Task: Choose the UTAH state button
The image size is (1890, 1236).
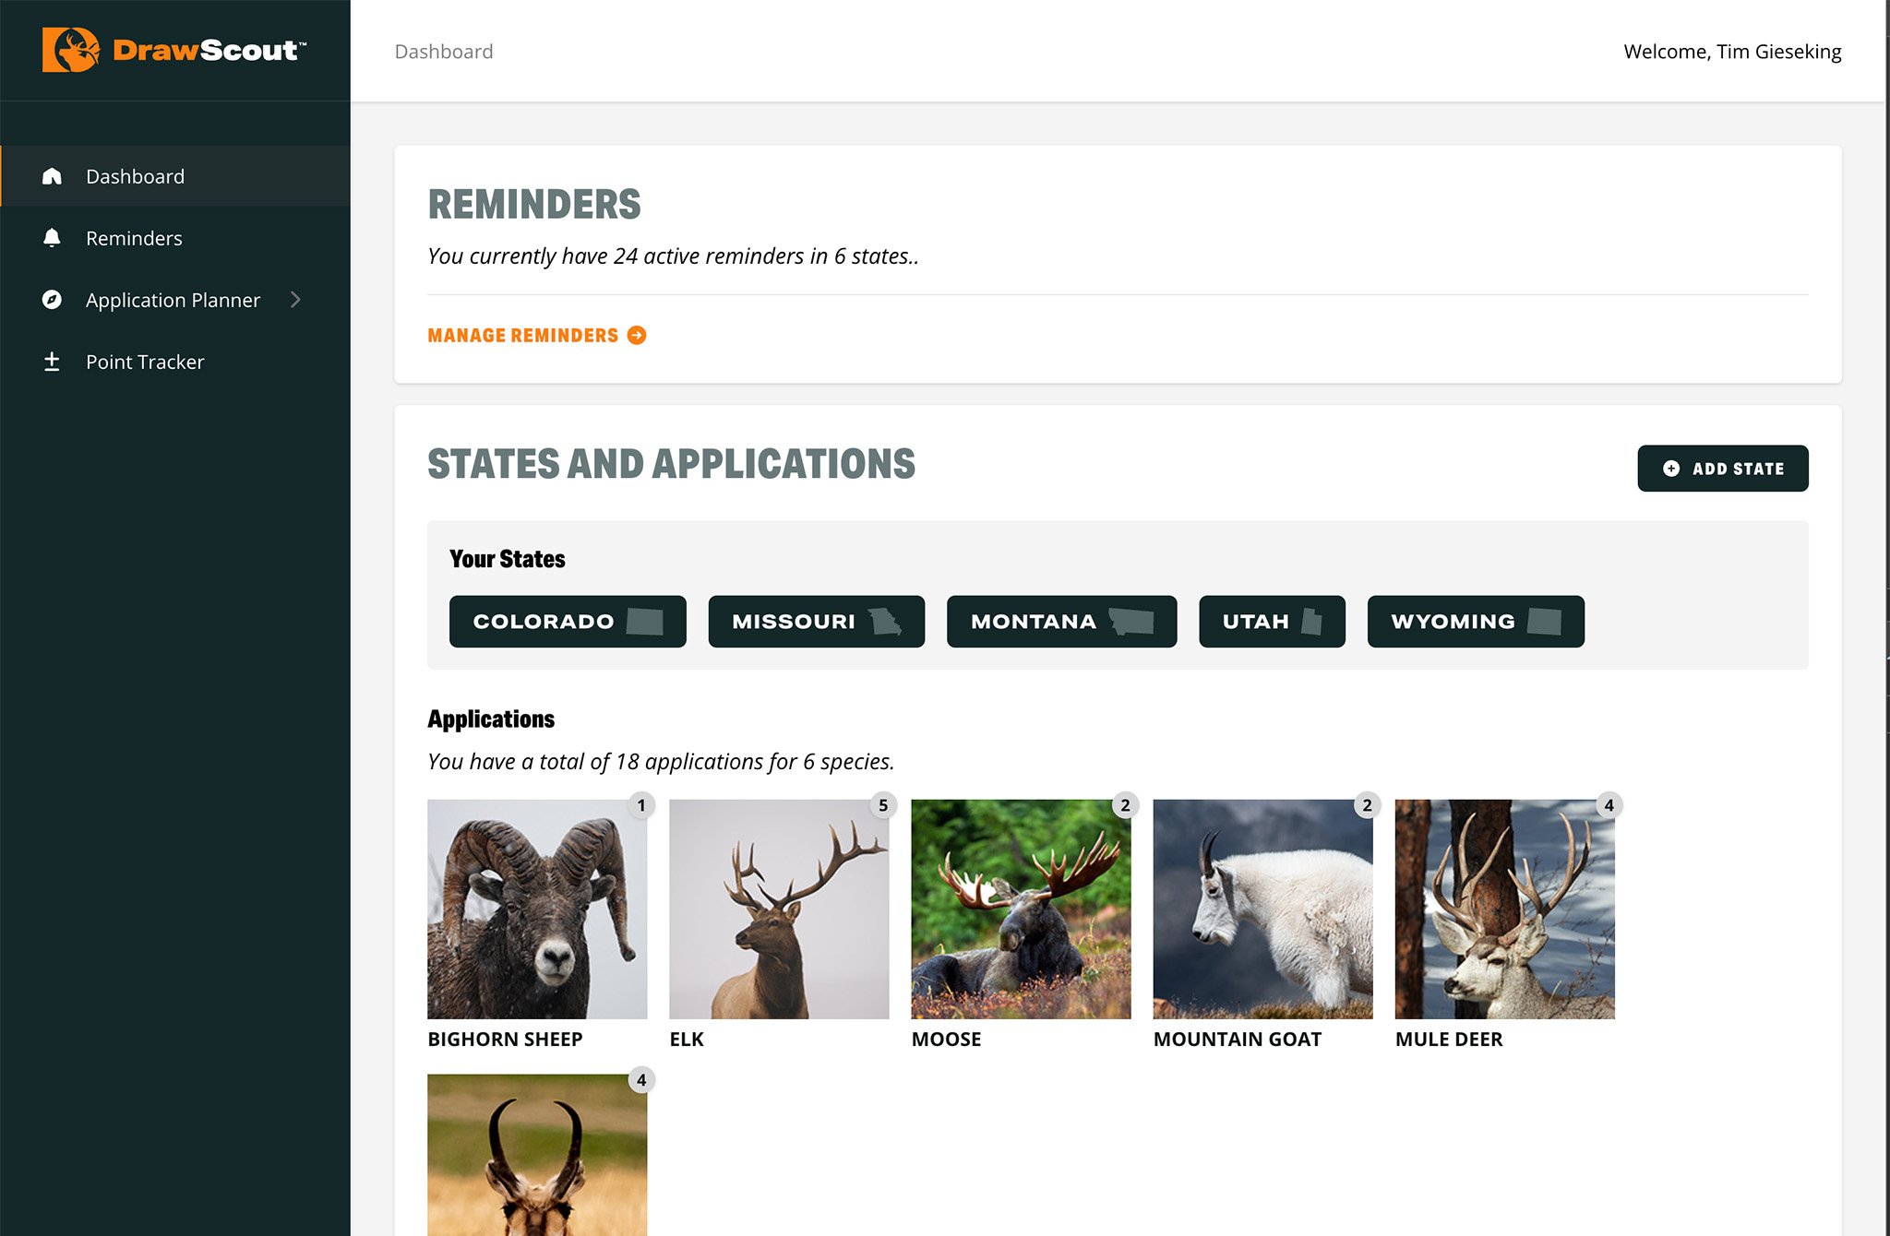Action: click(x=1271, y=622)
